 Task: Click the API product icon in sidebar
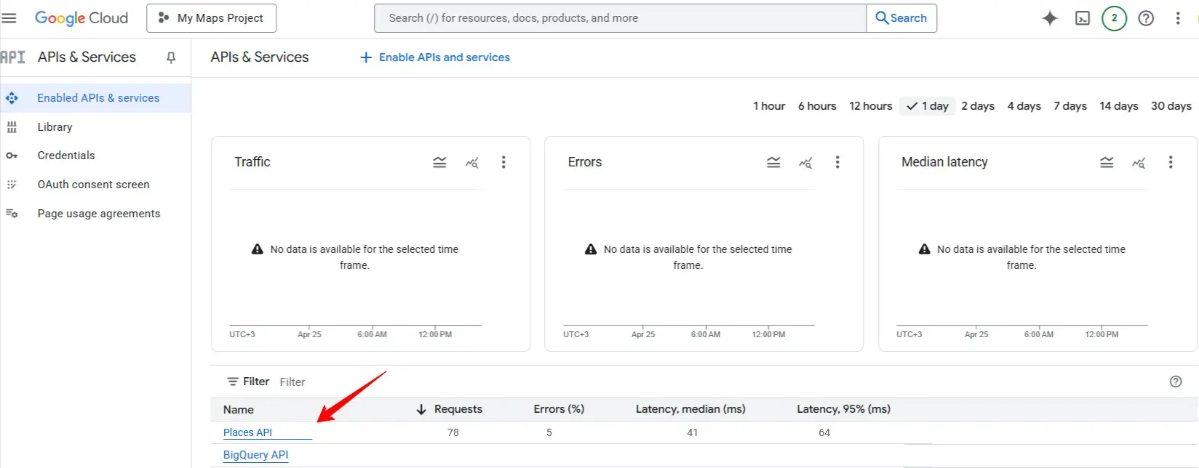pyautogui.click(x=13, y=57)
